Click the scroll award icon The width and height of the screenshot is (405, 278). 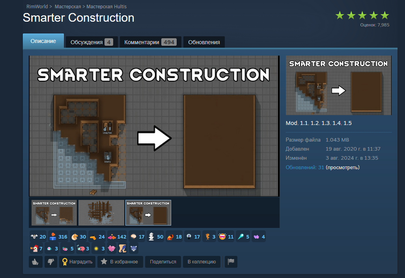tap(122, 248)
